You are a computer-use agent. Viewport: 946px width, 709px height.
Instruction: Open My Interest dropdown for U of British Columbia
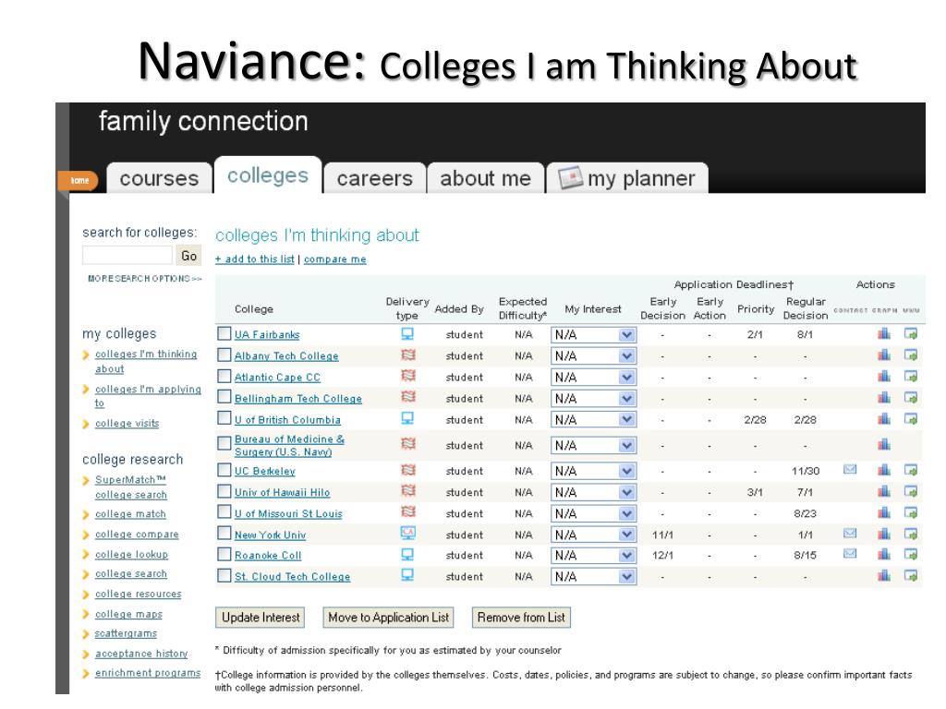pyautogui.click(x=594, y=419)
